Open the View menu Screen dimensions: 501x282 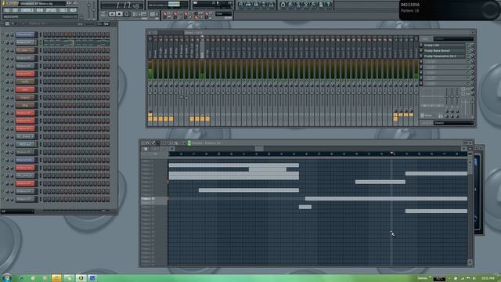tap(40, 10)
